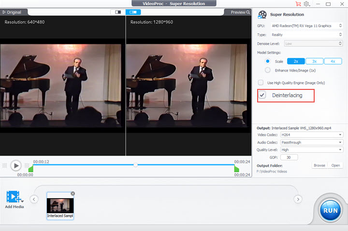The width and height of the screenshot is (348, 231).
Task: Click Browse for output folder
Action: 319,165
